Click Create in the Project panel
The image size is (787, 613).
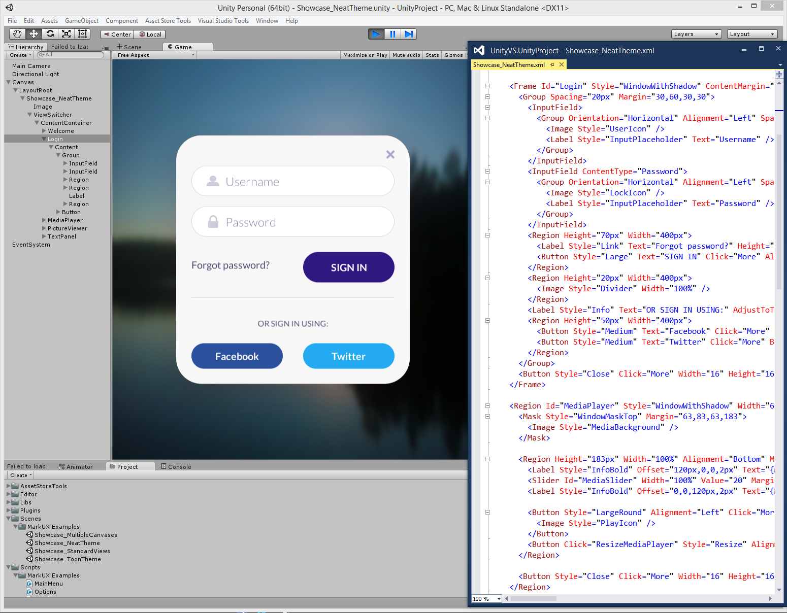click(19, 475)
